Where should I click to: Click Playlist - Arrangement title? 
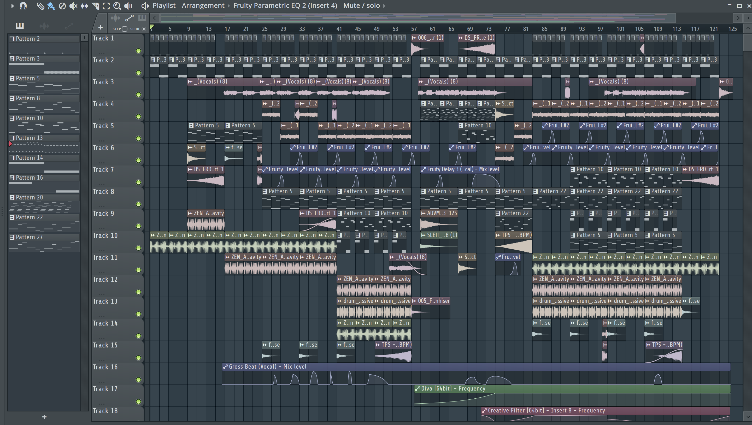coord(189,5)
